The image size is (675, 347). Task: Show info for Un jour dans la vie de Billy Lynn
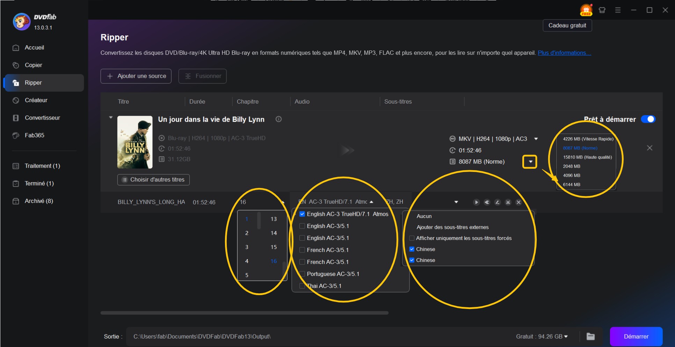point(278,119)
